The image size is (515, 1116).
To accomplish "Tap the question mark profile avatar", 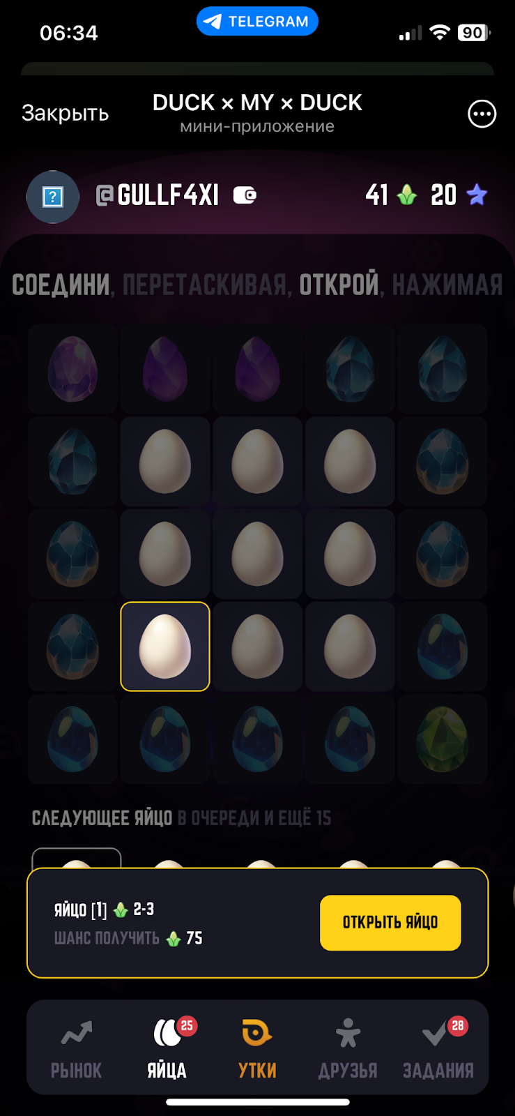I will tap(53, 197).
